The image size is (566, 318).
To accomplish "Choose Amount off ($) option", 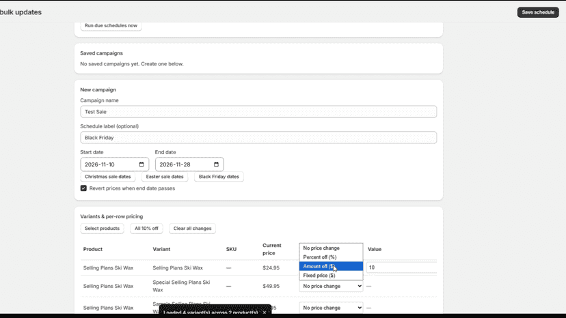I will tap(331, 266).
